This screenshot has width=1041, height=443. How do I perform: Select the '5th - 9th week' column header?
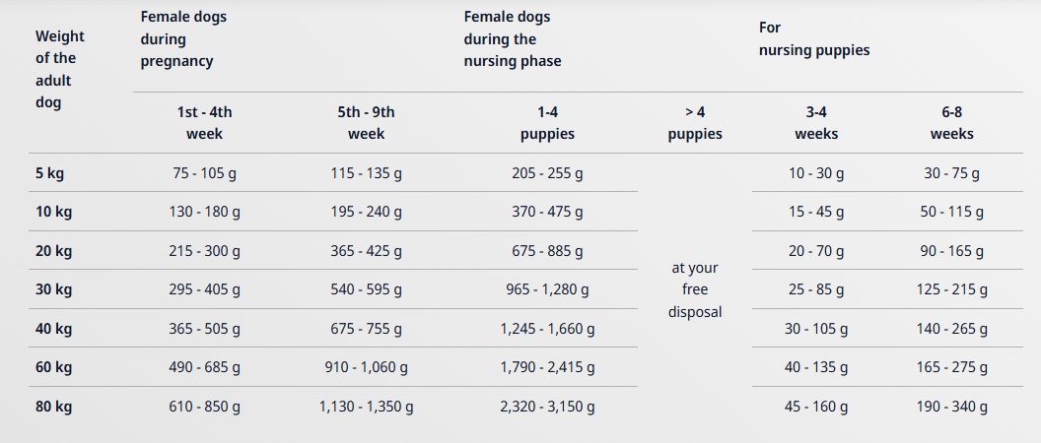[366, 123]
